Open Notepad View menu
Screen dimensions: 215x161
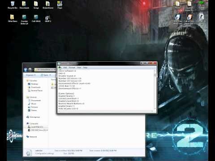[x=79, y=68]
